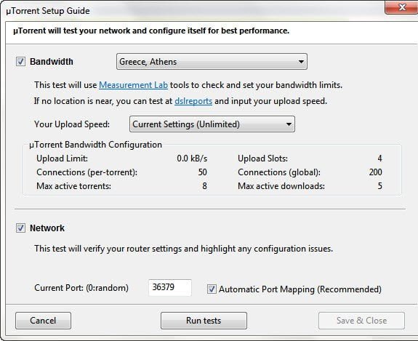Click the Network section label
The width and height of the screenshot is (418, 341).
(47, 228)
